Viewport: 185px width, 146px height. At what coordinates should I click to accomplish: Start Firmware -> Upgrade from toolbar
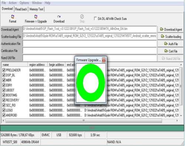click(x=36, y=19)
